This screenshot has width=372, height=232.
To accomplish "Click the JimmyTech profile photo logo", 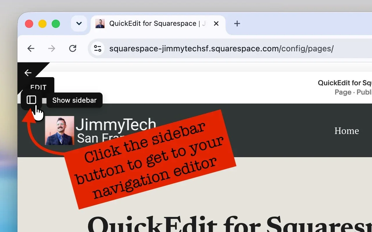I will pos(60,130).
